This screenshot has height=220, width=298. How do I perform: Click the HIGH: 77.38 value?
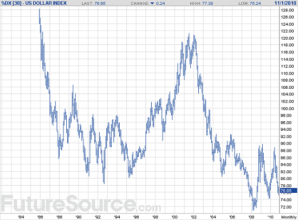point(202,3)
